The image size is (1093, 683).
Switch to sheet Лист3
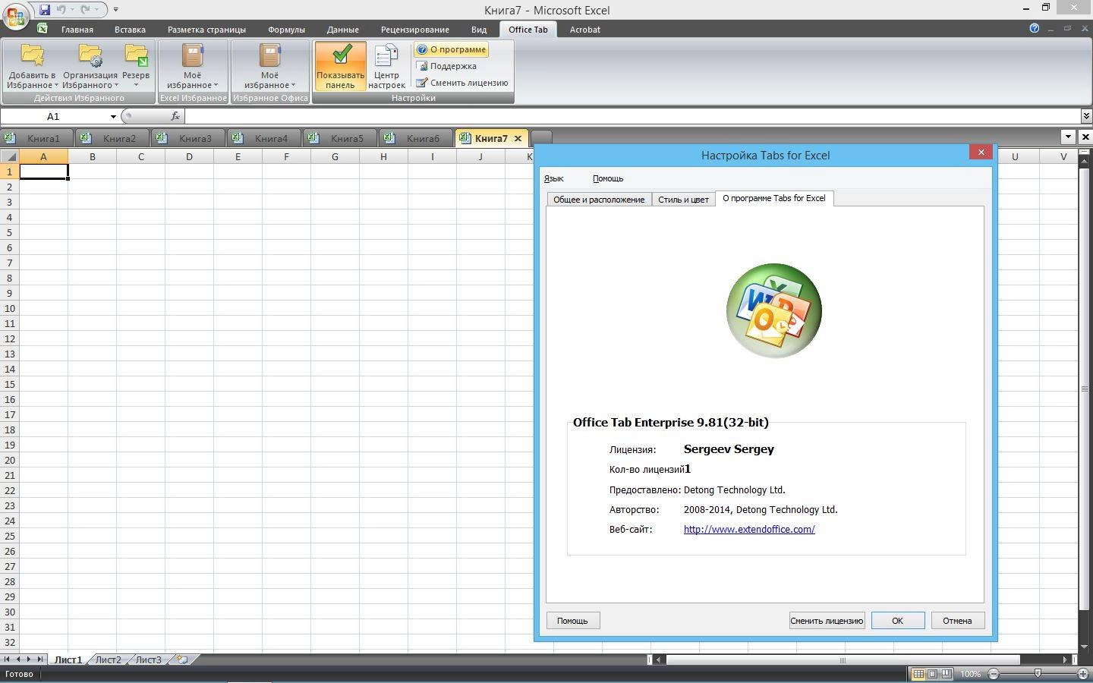point(148,659)
